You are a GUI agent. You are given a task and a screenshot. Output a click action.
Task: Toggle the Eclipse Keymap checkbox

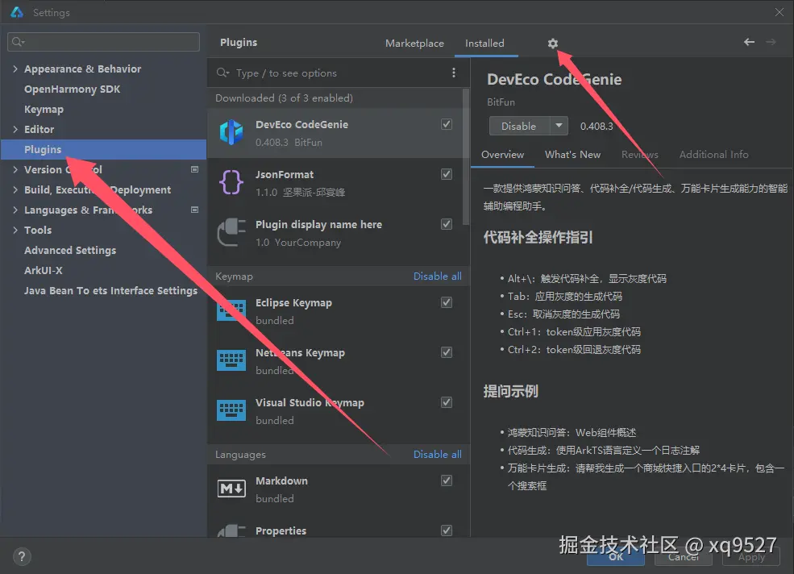tap(447, 302)
